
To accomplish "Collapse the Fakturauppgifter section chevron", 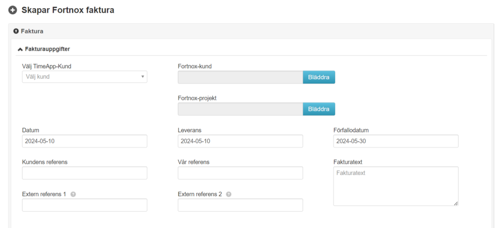I will 20,49.
